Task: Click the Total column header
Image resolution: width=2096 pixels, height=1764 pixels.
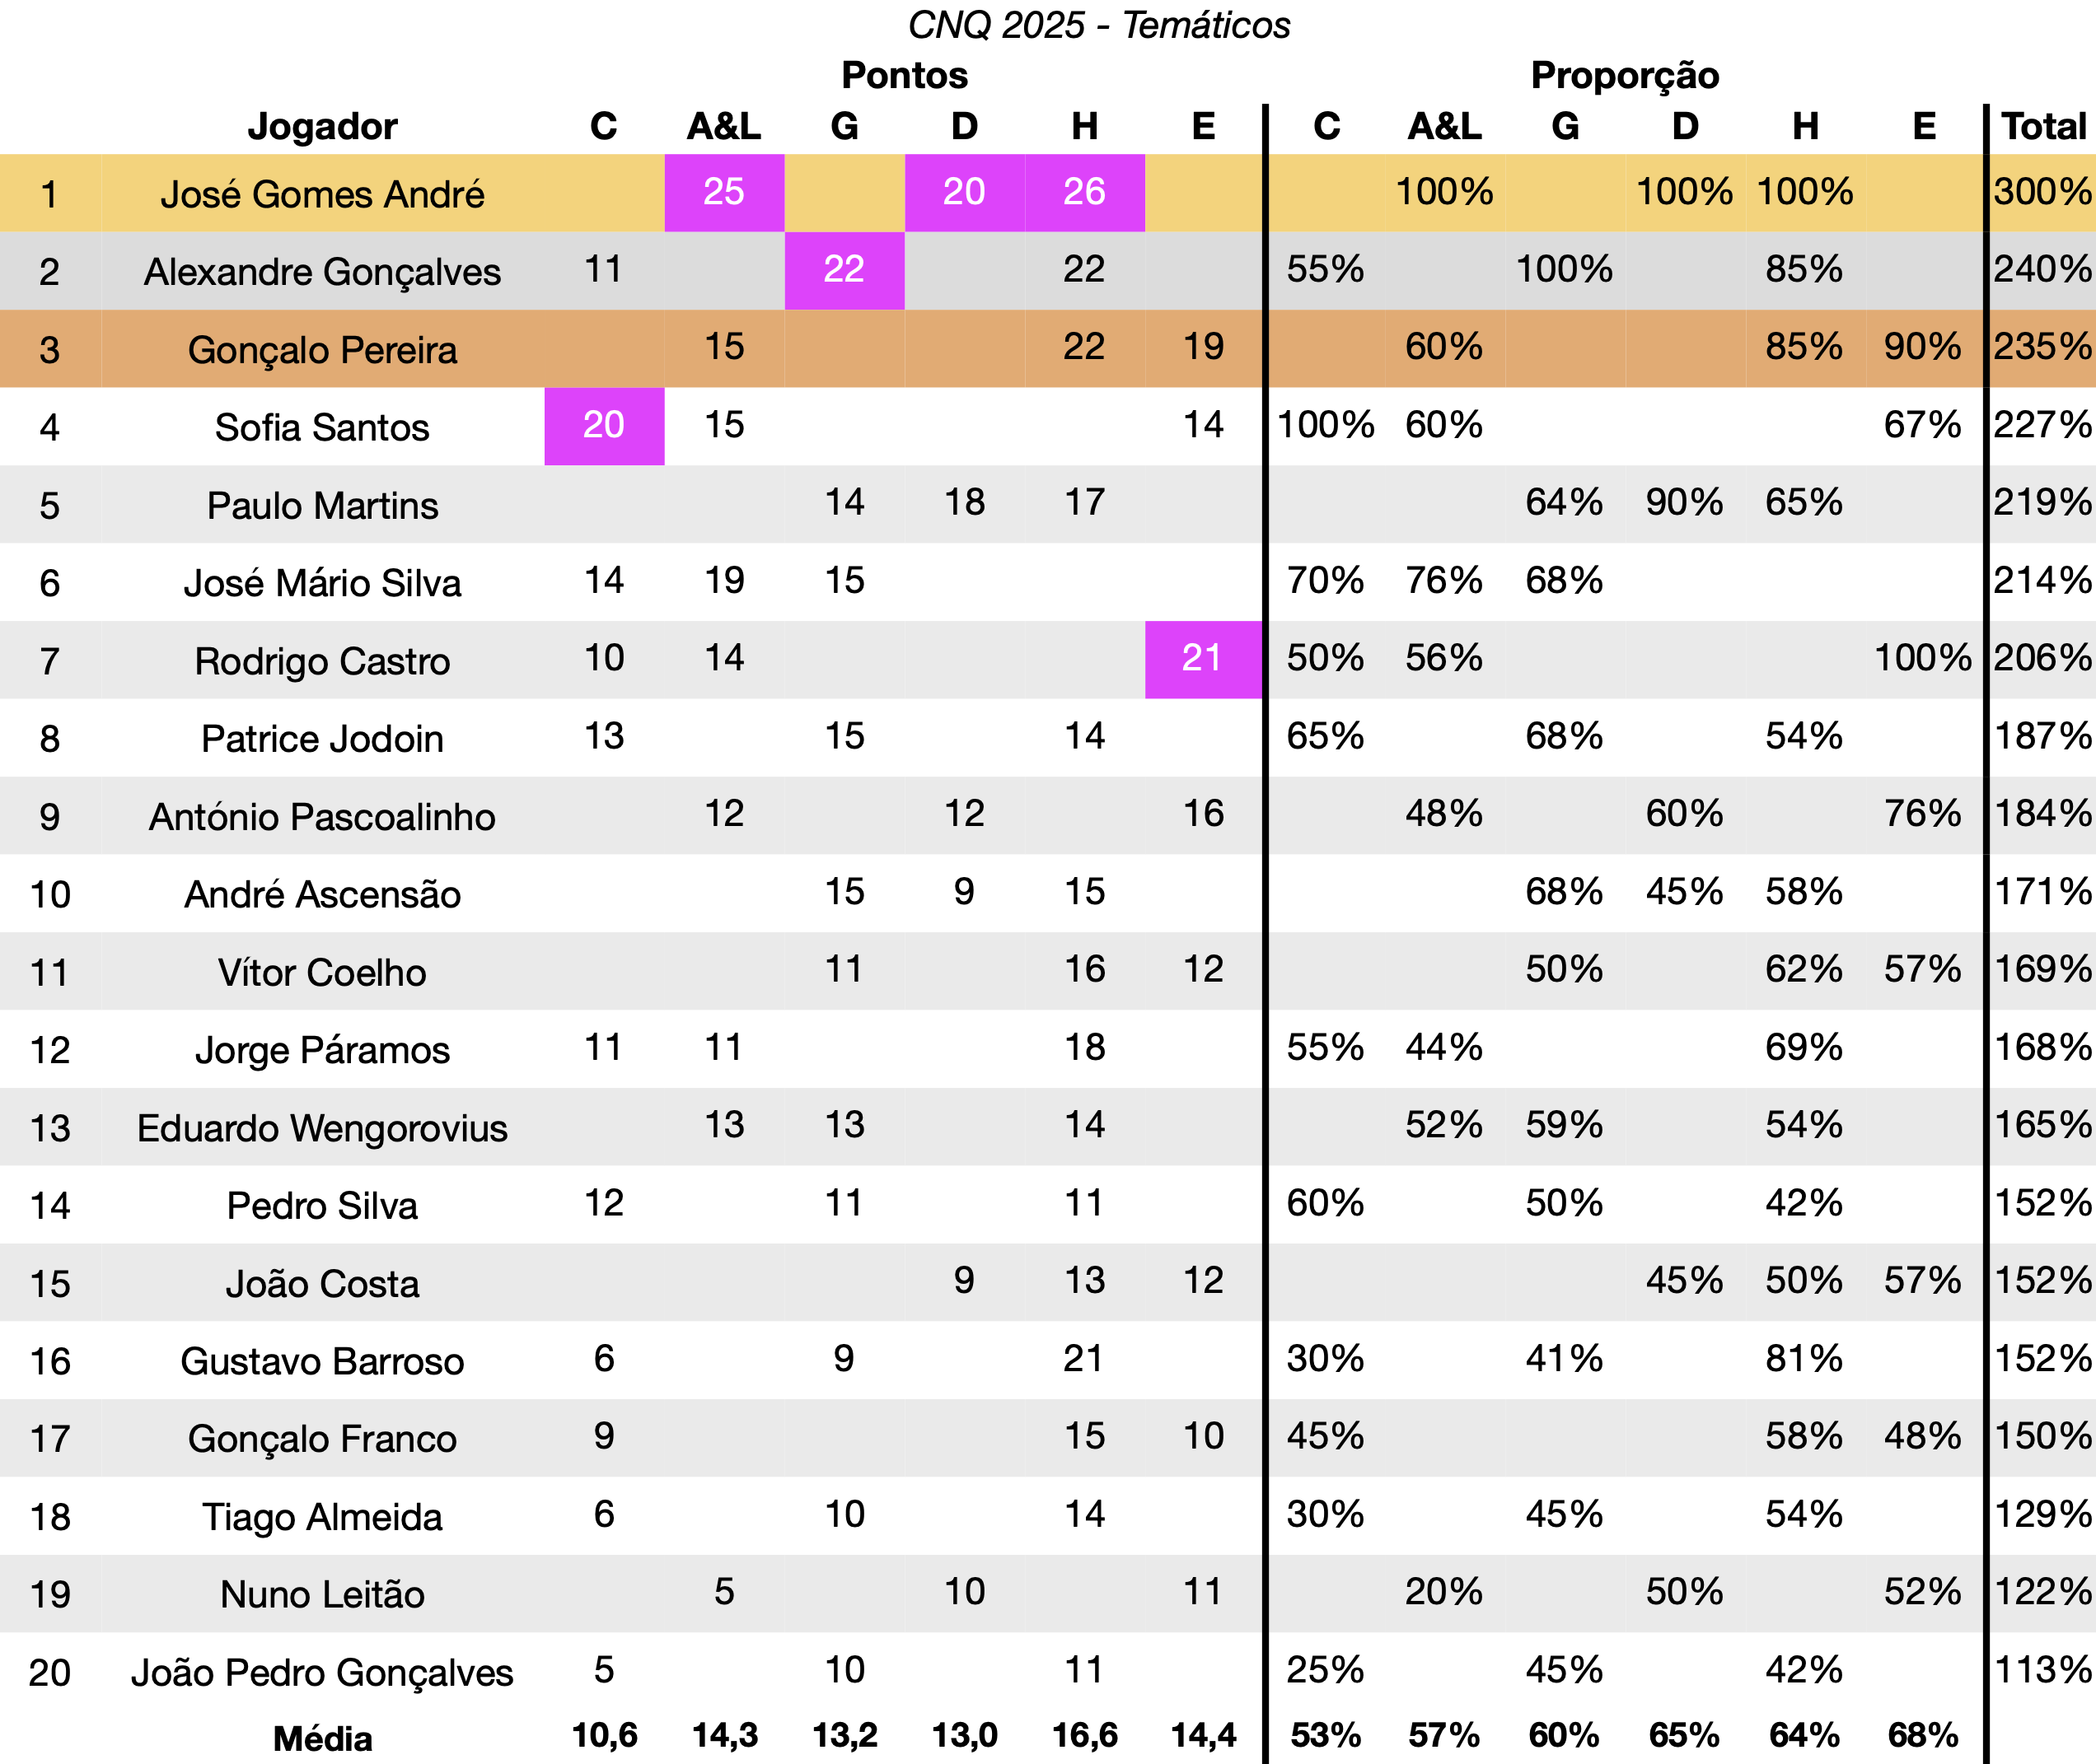Action: 2043,127
